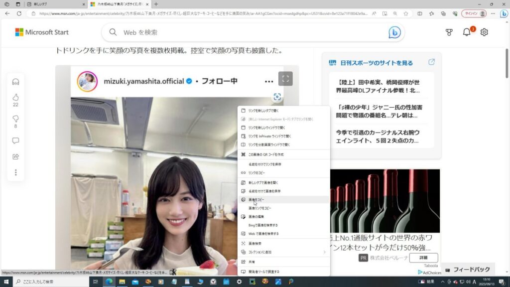Open the vertical more-options dots in sidebar
The width and height of the screenshot is (510, 287).
[x=15, y=172]
